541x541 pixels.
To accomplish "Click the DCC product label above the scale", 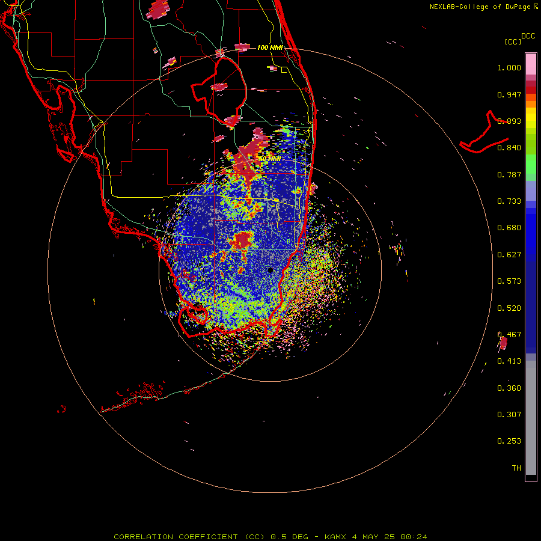I will 528,36.
